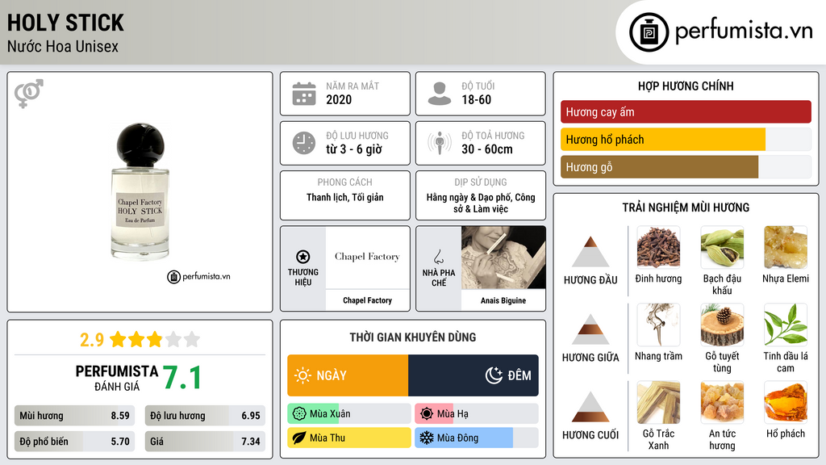Click the sun icon for Mùa Hạ
The image size is (826, 465).
tap(427, 414)
